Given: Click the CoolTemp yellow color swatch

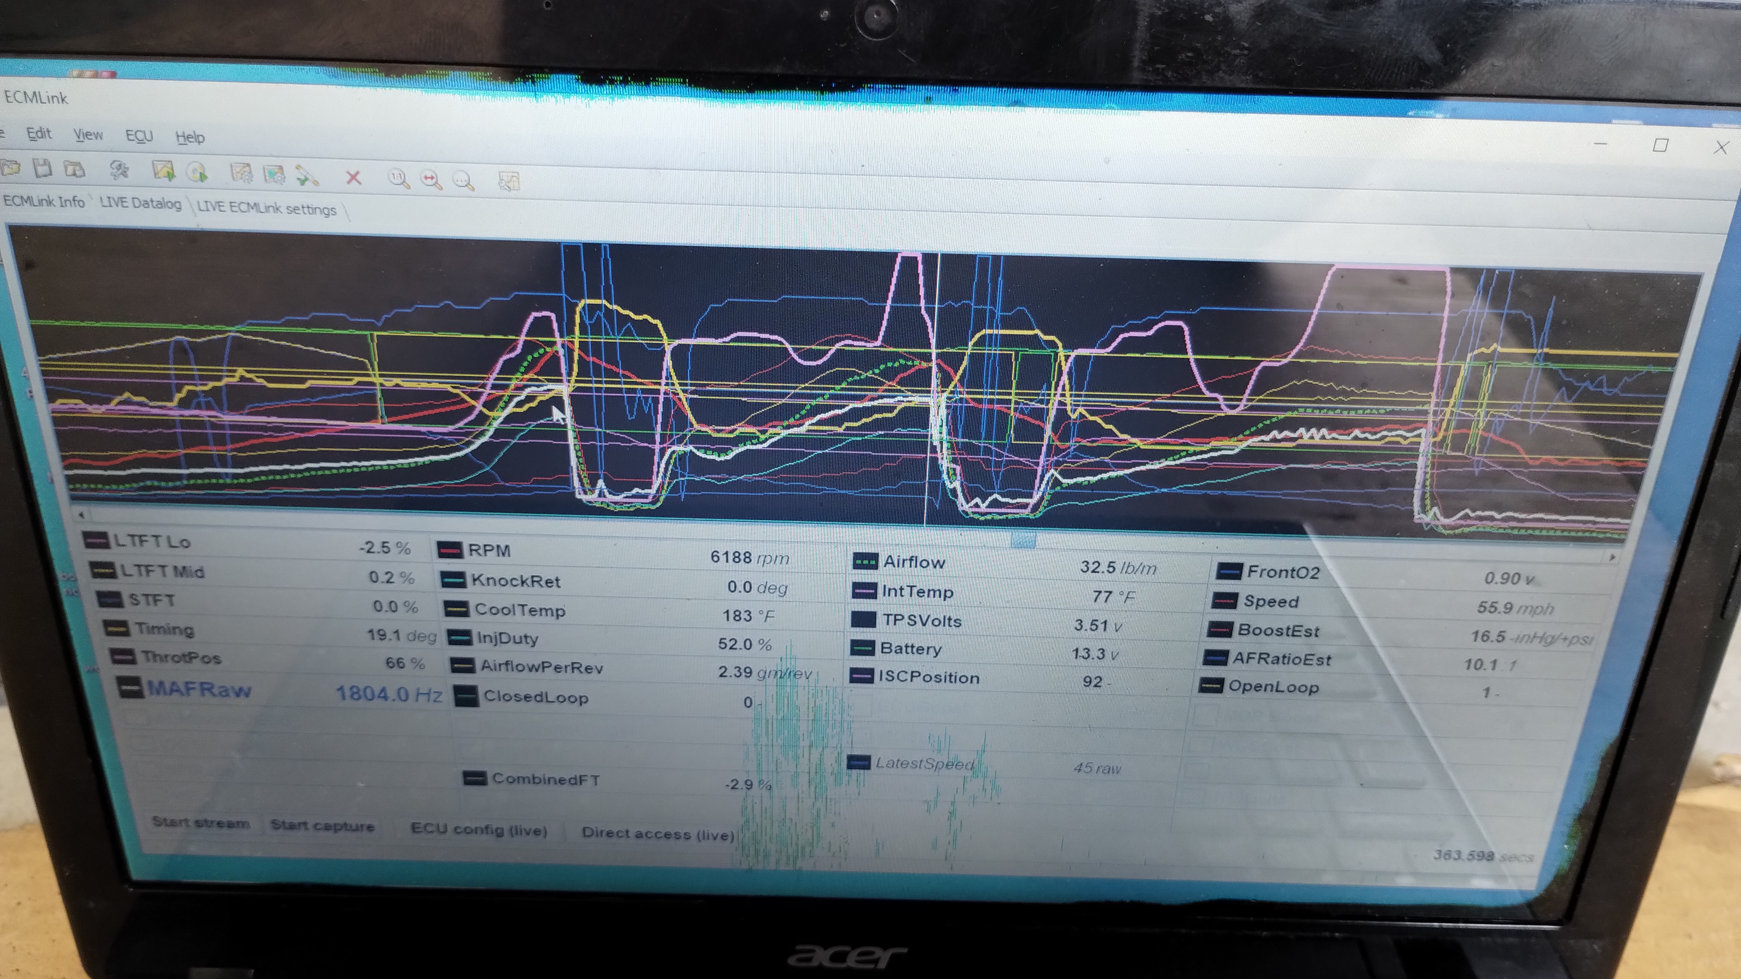Looking at the screenshot, I should pyautogui.click(x=456, y=609).
